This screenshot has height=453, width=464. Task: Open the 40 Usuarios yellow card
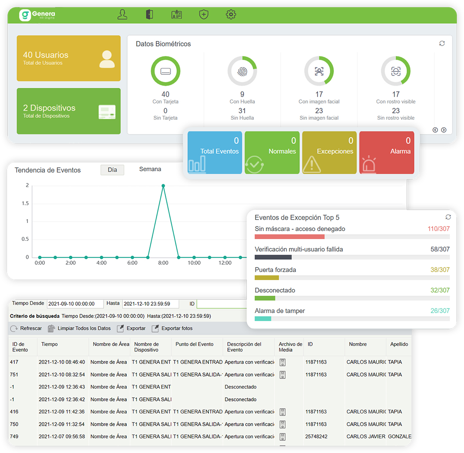69,58
